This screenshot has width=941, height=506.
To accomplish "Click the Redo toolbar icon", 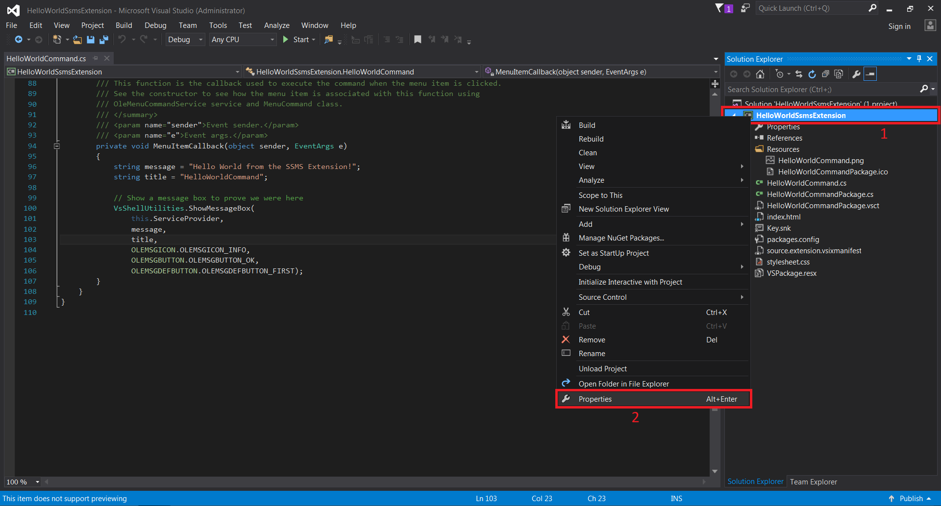I will [144, 40].
